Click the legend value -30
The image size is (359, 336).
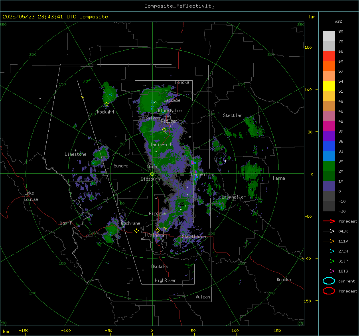[x=342, y=211]
